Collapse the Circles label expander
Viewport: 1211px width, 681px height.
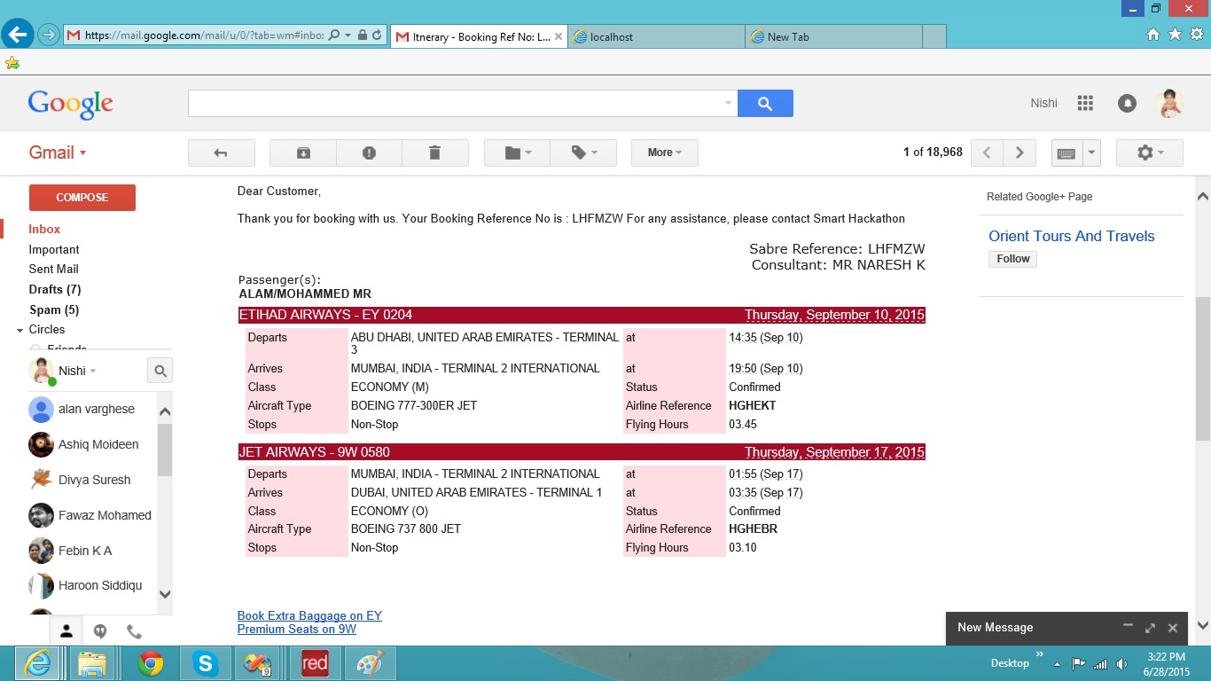coord(20,330)
